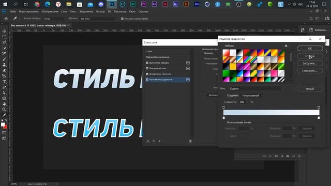Select the Brush tool in toolbar

(x=4, y=59)
